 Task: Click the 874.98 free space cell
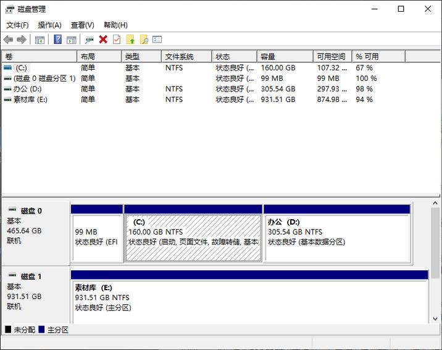point(331,99)
